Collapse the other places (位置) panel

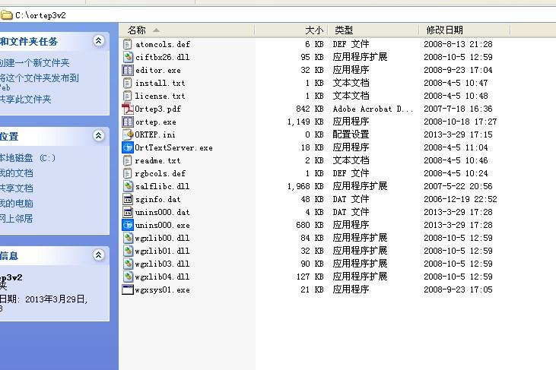(x=99, y=135)
